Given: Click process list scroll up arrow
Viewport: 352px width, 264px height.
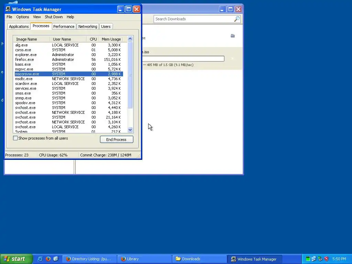Looking at the screenshot, I should point(130,39).
